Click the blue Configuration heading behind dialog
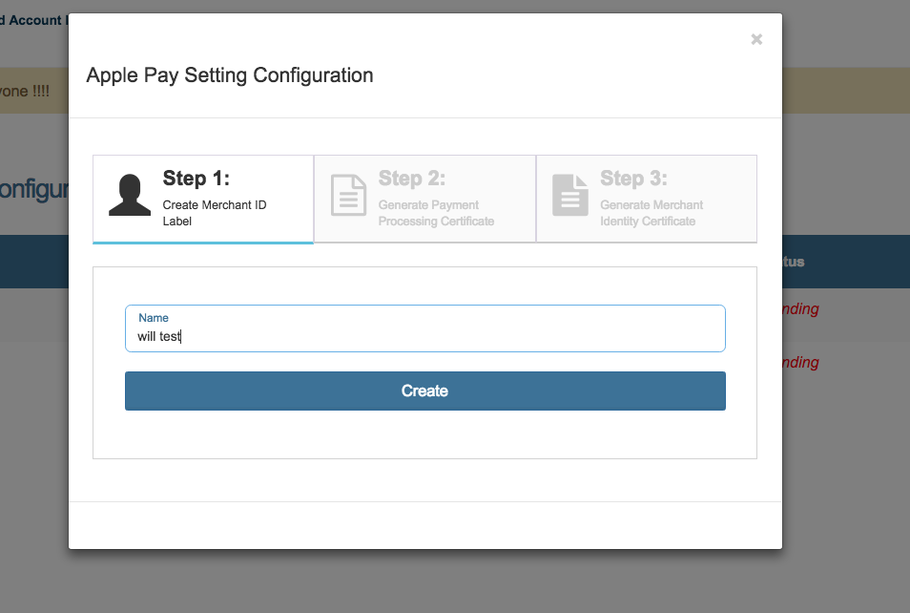Screen dimensions: 910x613 (33, 189)
